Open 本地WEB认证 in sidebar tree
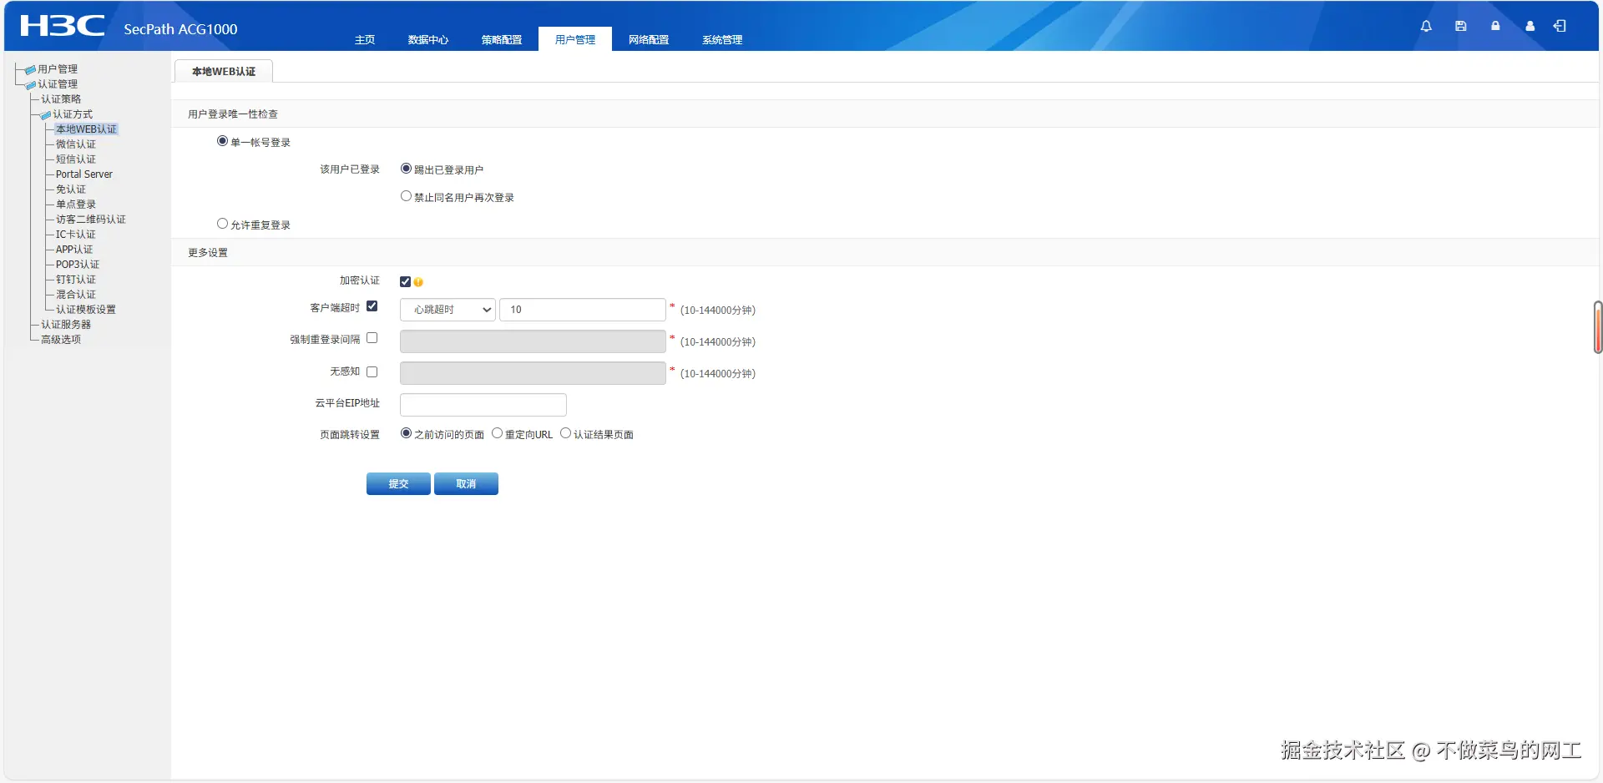The width and height of the screenshot is (1603, 783). click(x=87, y=129)
